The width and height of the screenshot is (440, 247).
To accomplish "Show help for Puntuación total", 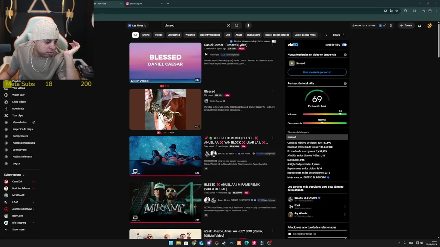I will [345, 83].
